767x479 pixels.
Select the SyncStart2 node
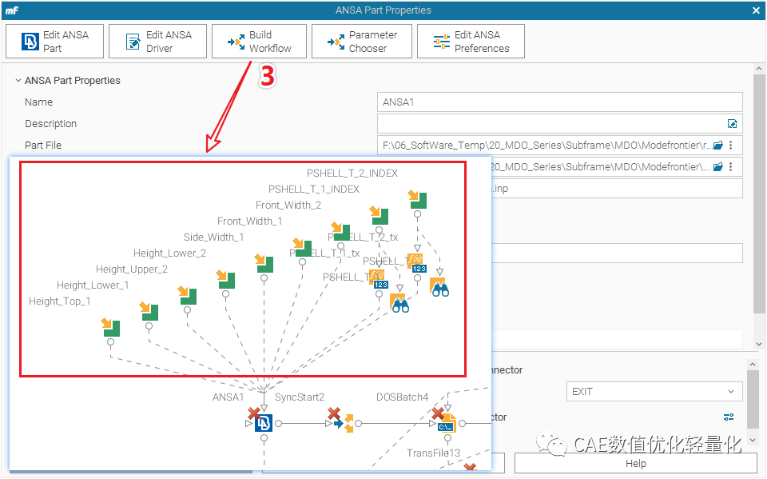point(344,423)
